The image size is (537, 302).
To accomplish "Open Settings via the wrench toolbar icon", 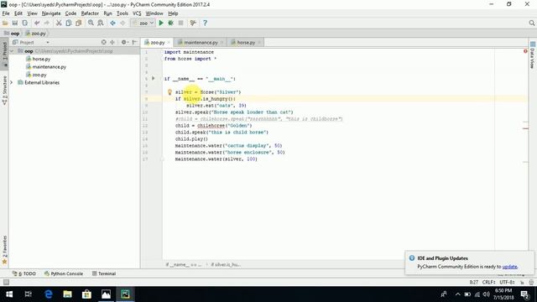I will tap(193, 23).
